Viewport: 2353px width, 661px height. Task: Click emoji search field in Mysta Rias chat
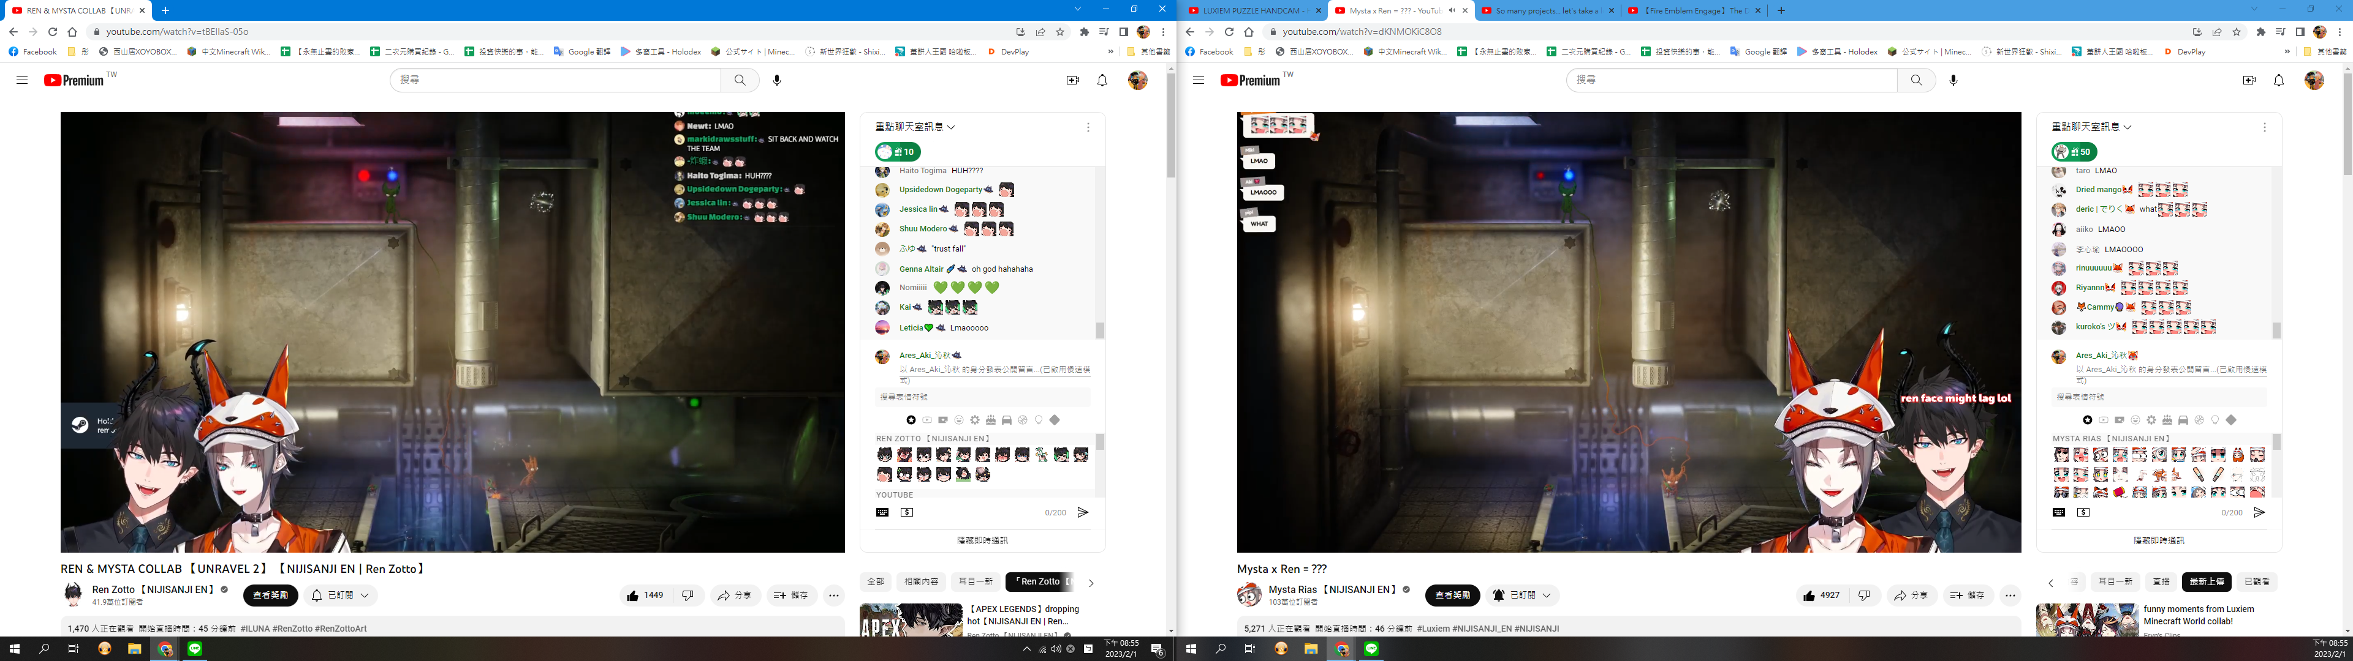(2159, 397)
